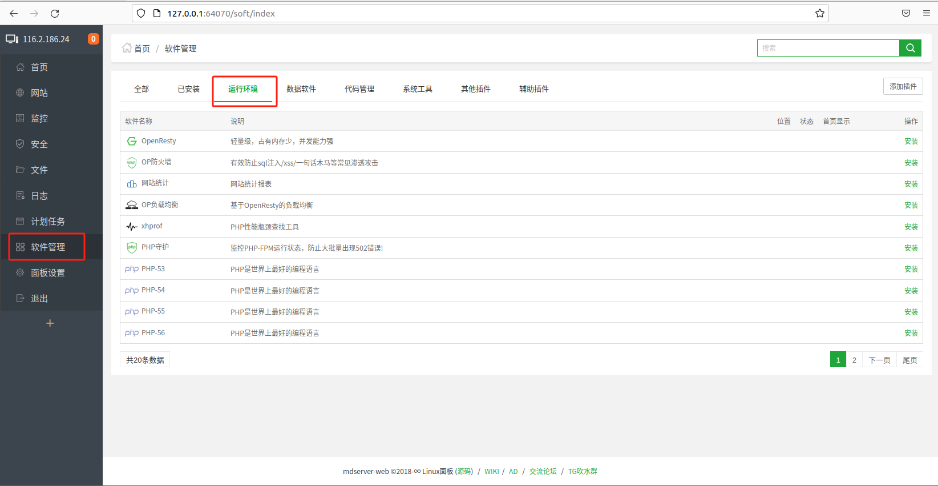The height and width of the screenshot is (486, 938).
Task: Open the 源码 footer link
Action: 464,471
